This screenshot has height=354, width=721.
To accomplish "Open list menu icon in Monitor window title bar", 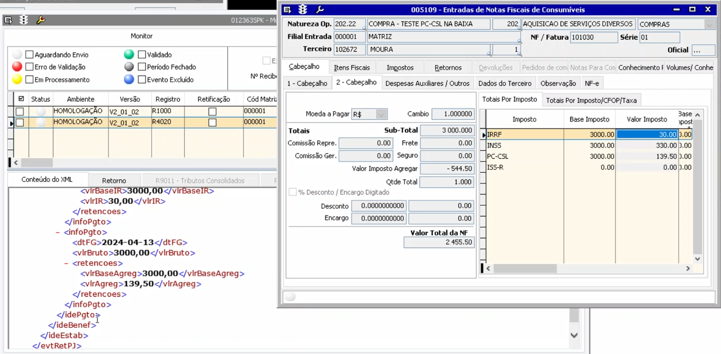I will point(8,20).
